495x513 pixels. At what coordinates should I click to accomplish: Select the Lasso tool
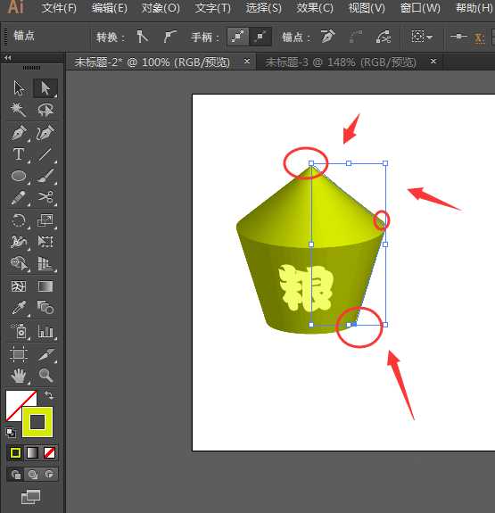45,110
